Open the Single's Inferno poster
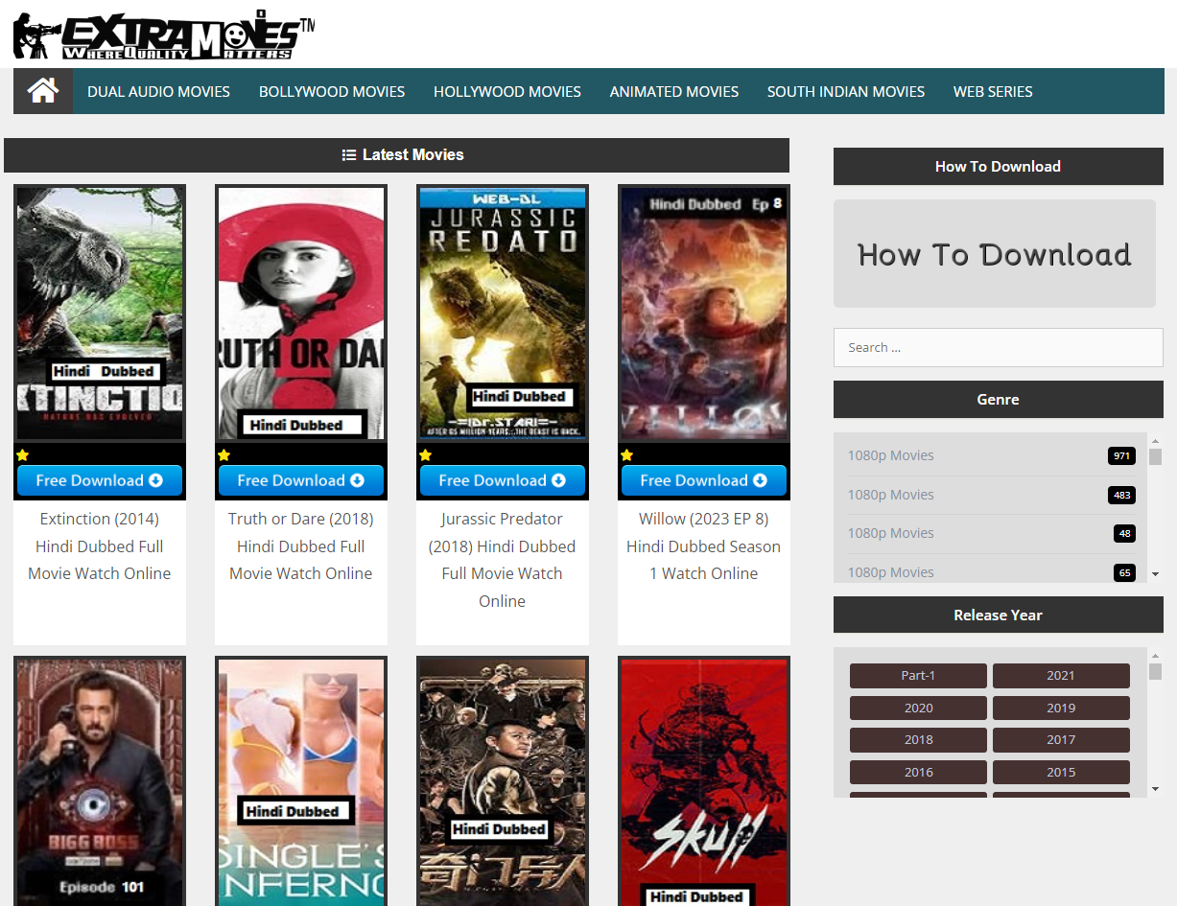Screen dimensions: 1177x906 tap(301, 781)
